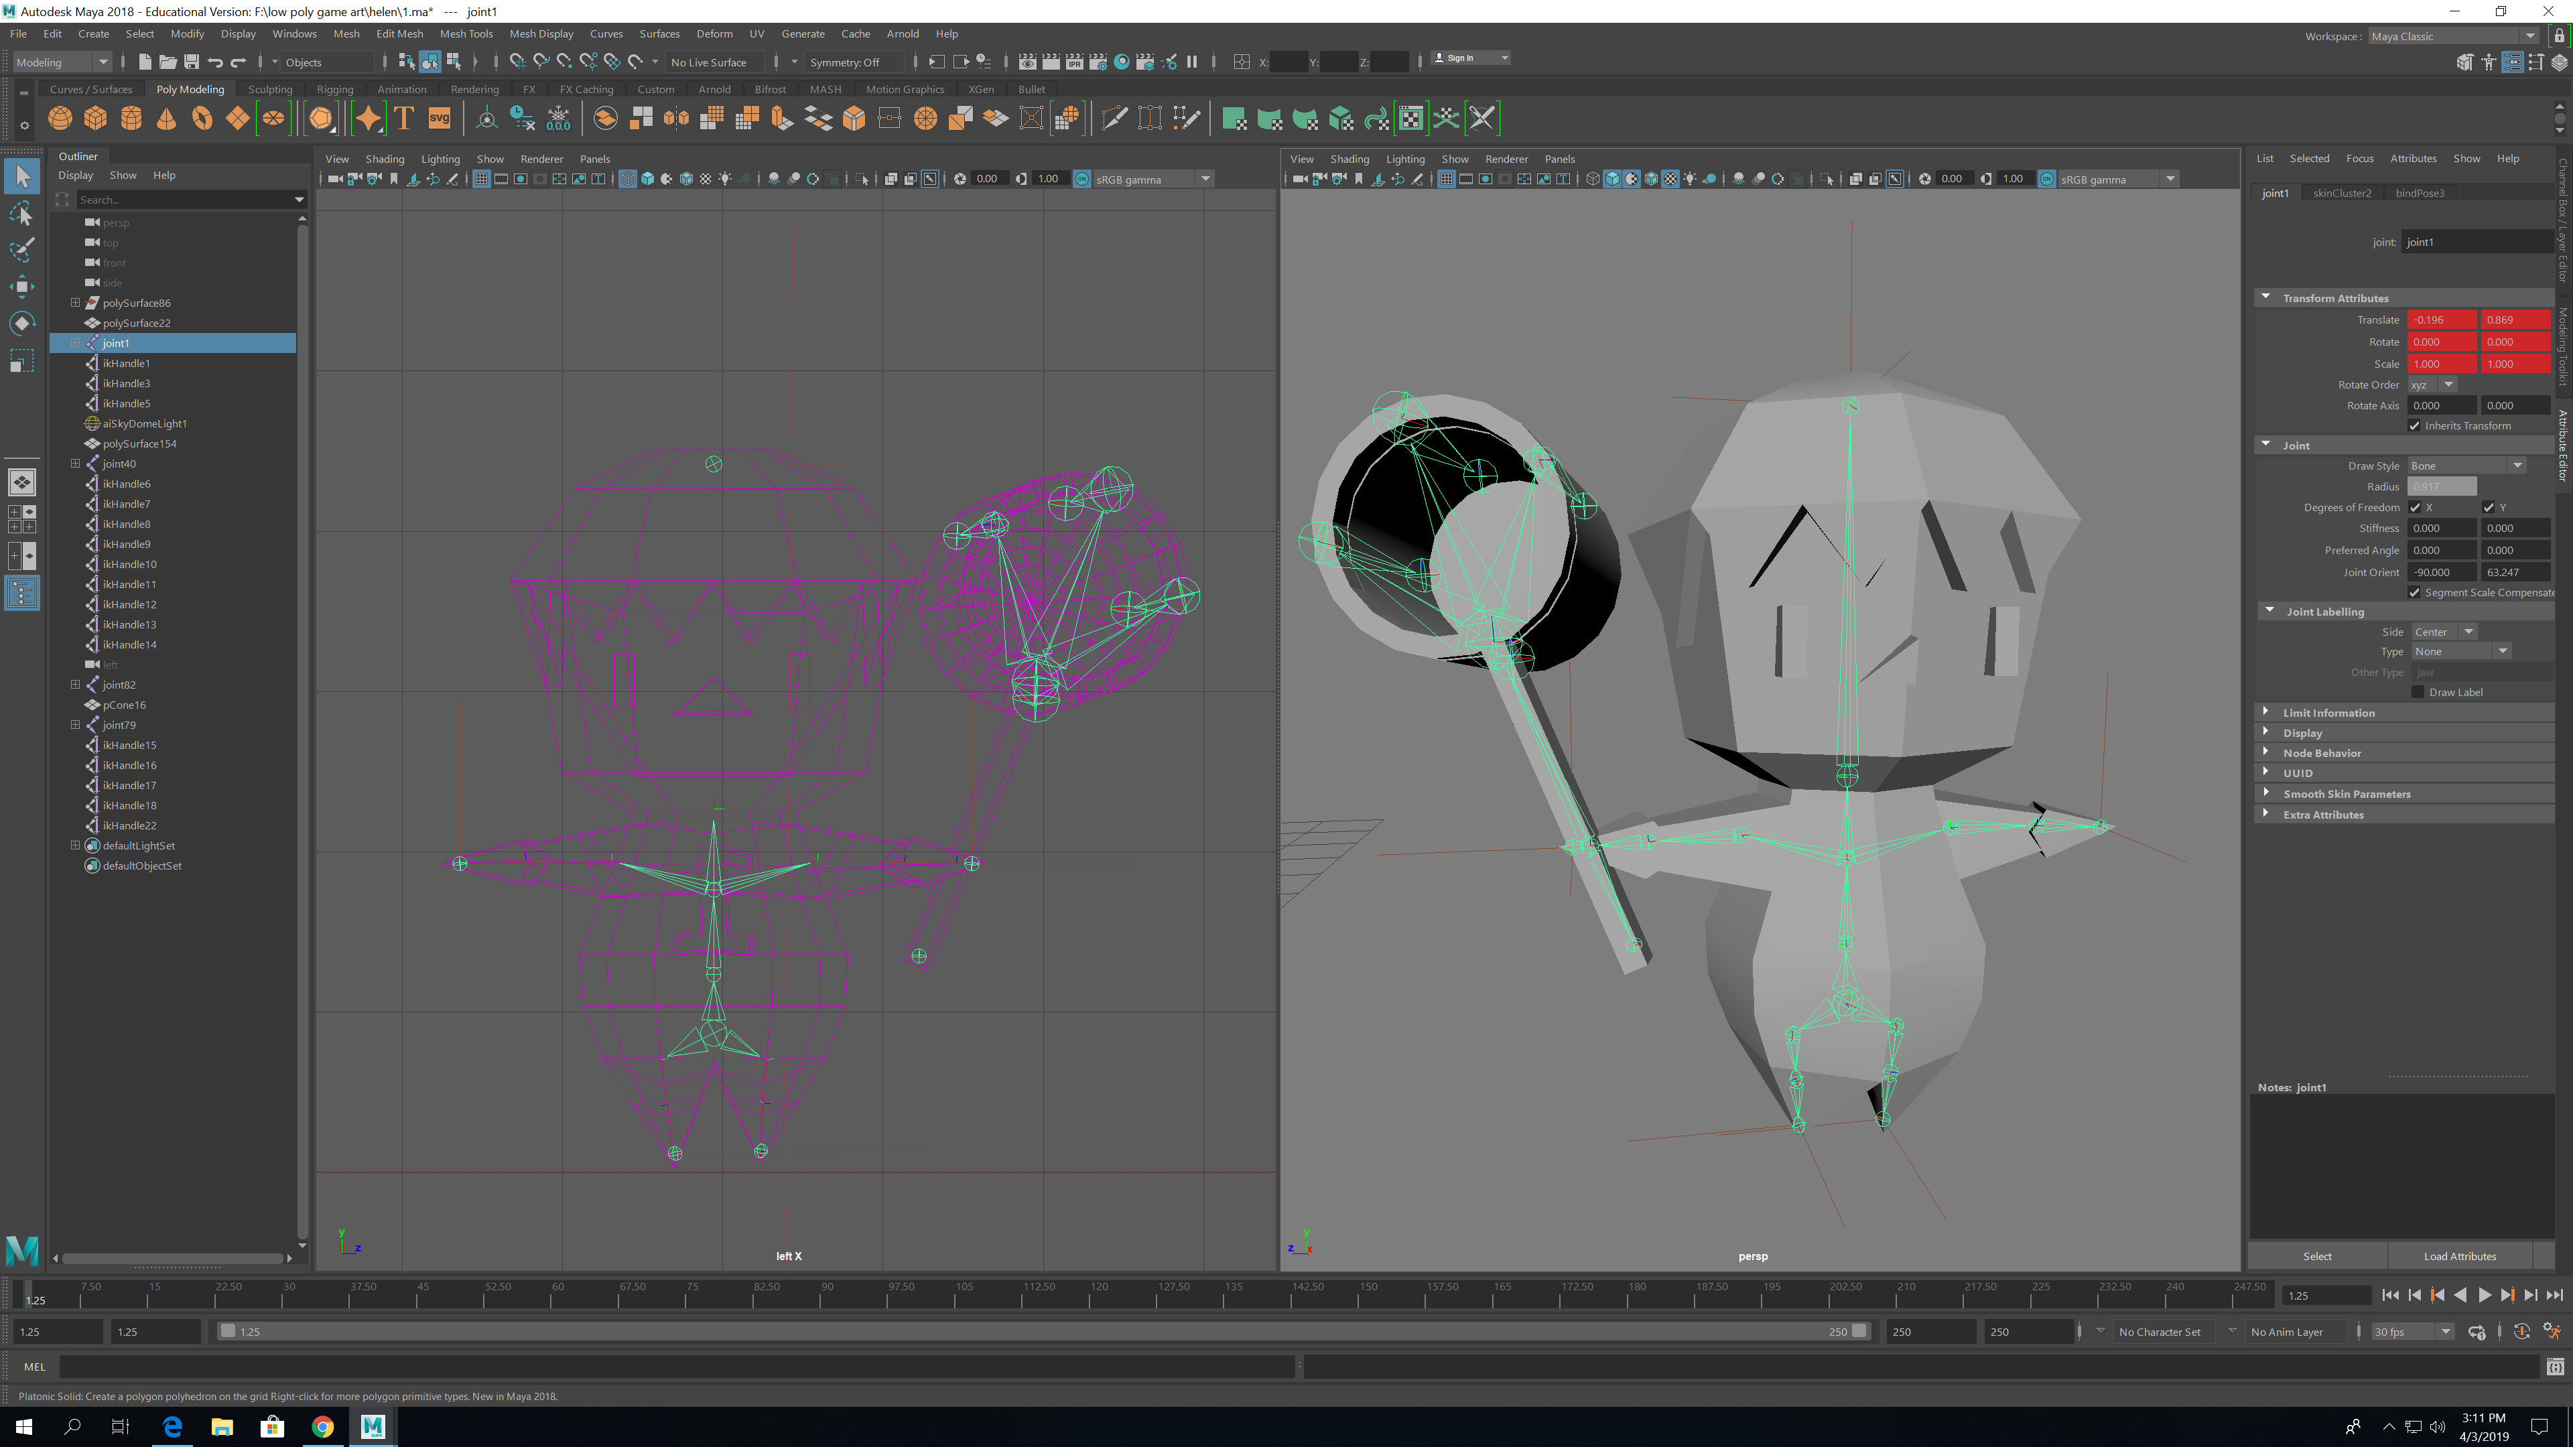This screenshot has width=2573, height=1447.
Task: Click the Load Attributes button
Action: [x=2459, y=1256]
